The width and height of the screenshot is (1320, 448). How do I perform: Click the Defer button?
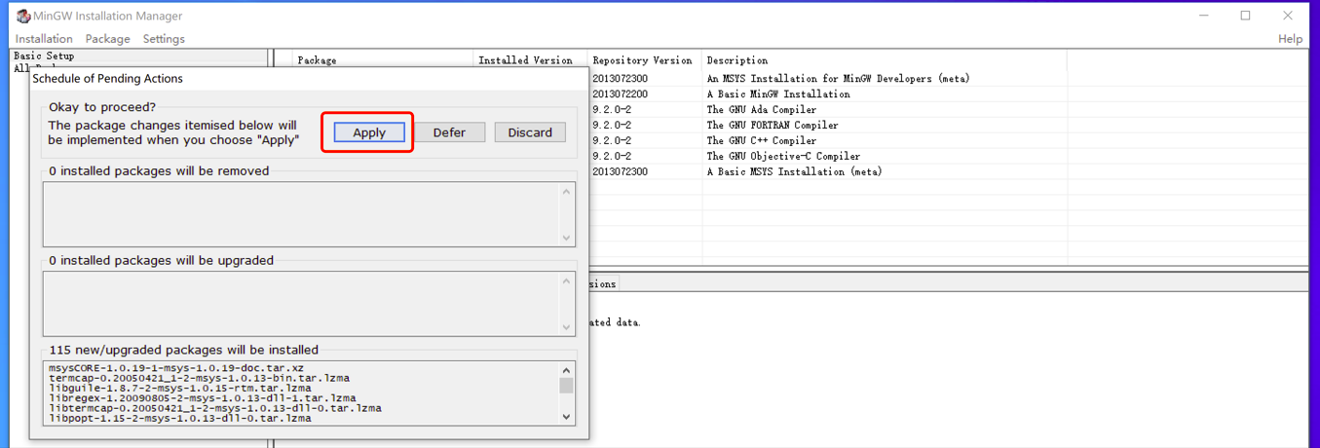(x=449, y=132)
